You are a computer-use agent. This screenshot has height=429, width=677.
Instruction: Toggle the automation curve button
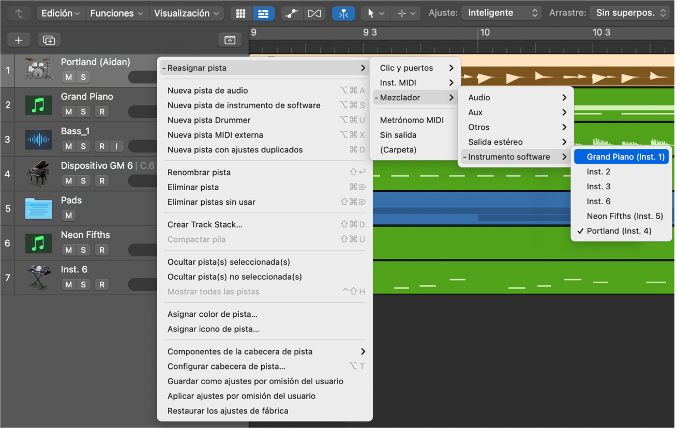(x=292, y=13)
